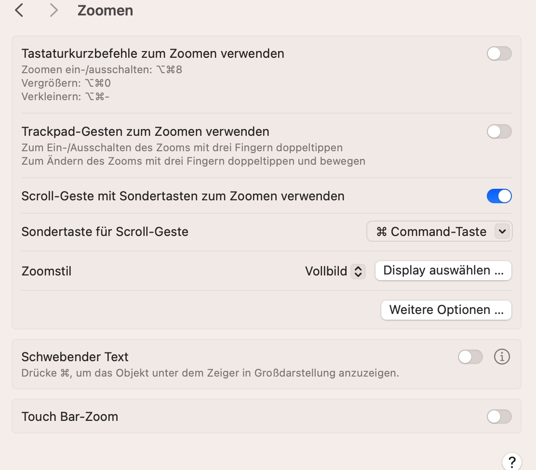Screen dimensions: 536x470
Task: Open the help question mark button
Action: 512,461
